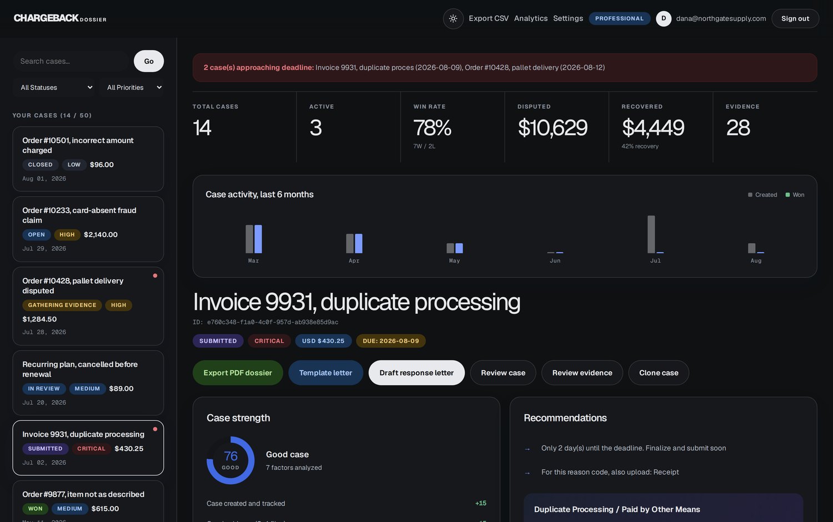Open Recurring plan, cancelled before renewal case
833x522 pixels.
pos(88,383)
